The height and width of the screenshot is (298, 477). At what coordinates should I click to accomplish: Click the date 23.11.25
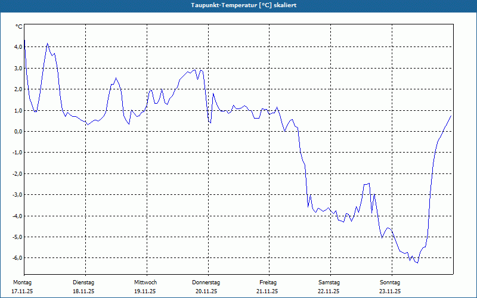[390, 291]
